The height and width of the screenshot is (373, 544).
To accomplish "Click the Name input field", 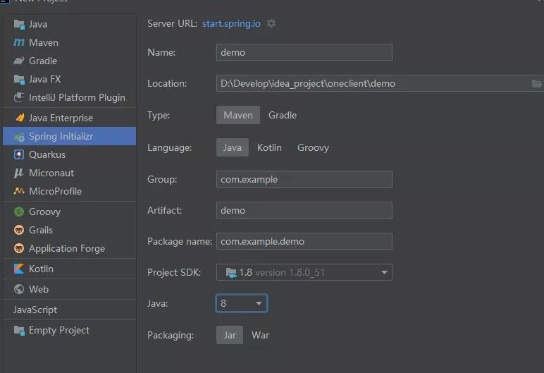I will [x=304, y=52].
